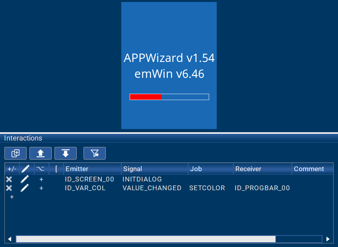Select the INITDIALOG signal cell
This screenshot has height=247, width=338.
[x=142, y=179]
